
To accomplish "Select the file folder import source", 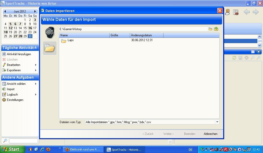I will [50, 48].
